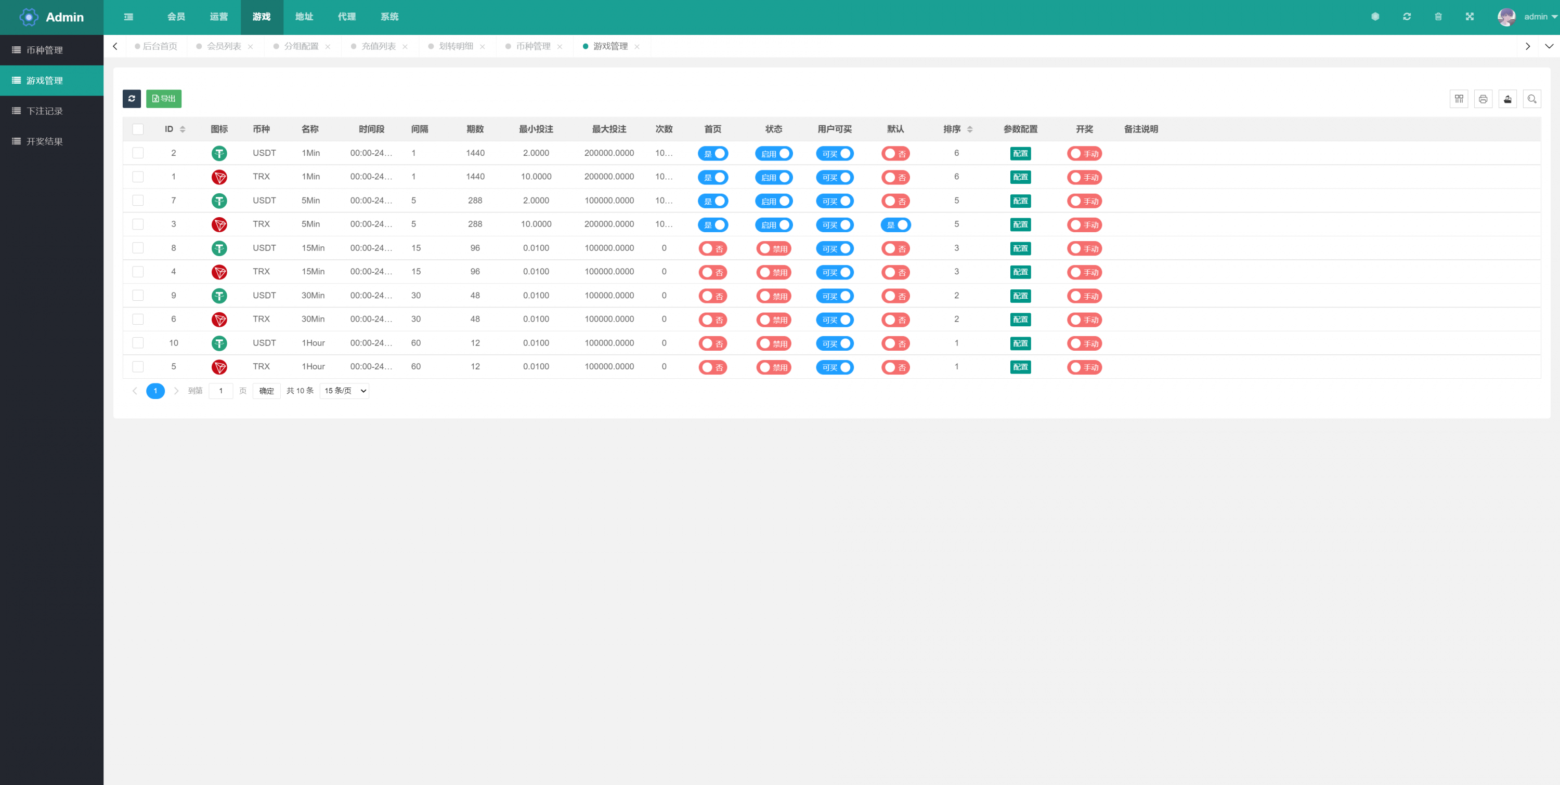Click the fullscreen icon in header
The height and width of the screenshot is (785, 1560).
1469,17
